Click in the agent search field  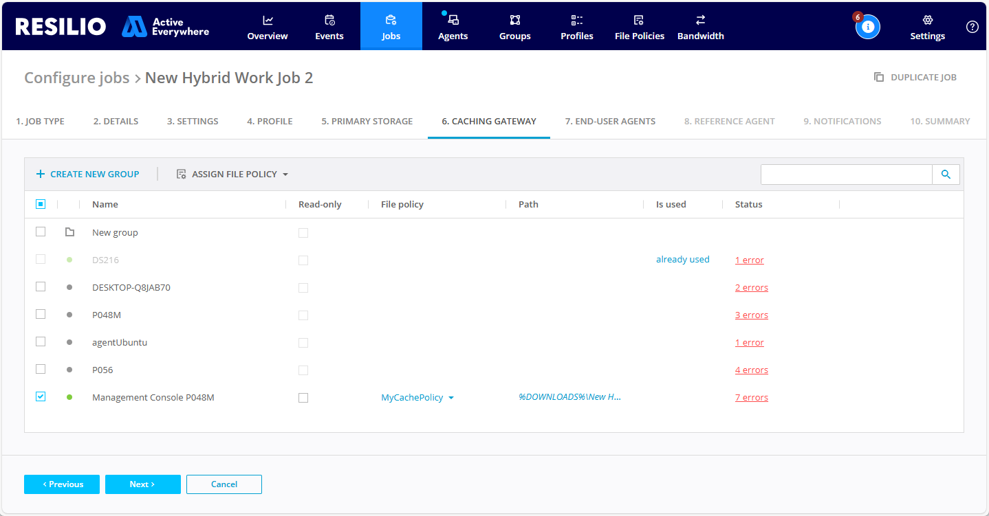[846, 175]
